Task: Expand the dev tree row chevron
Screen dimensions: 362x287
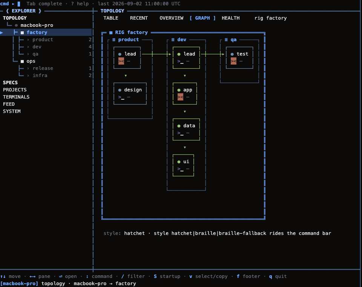Action: click(28, 47)
